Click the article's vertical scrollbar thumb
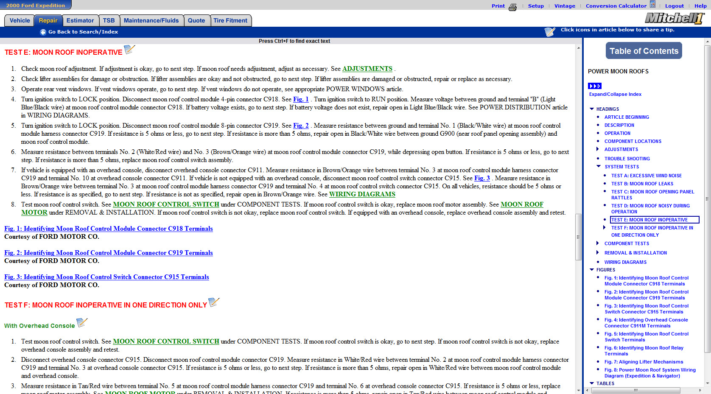 click(578, 237)
